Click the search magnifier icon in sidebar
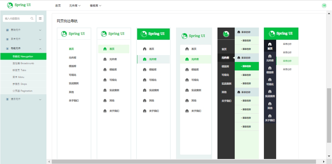The image size is (332, 164). tap(32, 19)
